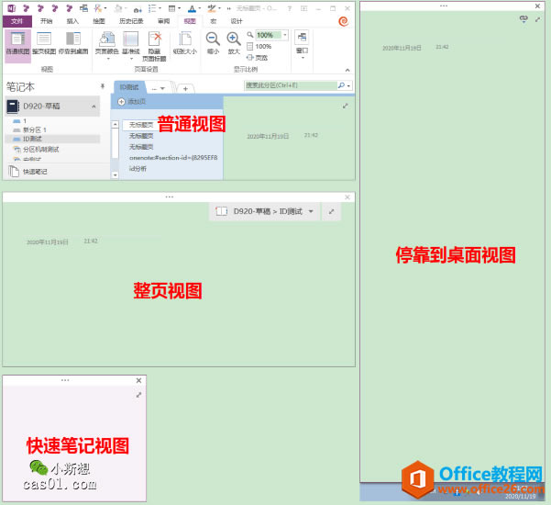The width and height of the screenshot is (551, 505).
Task: Click the orange swirl feedback icon
Action: click(x=343, y=21)
